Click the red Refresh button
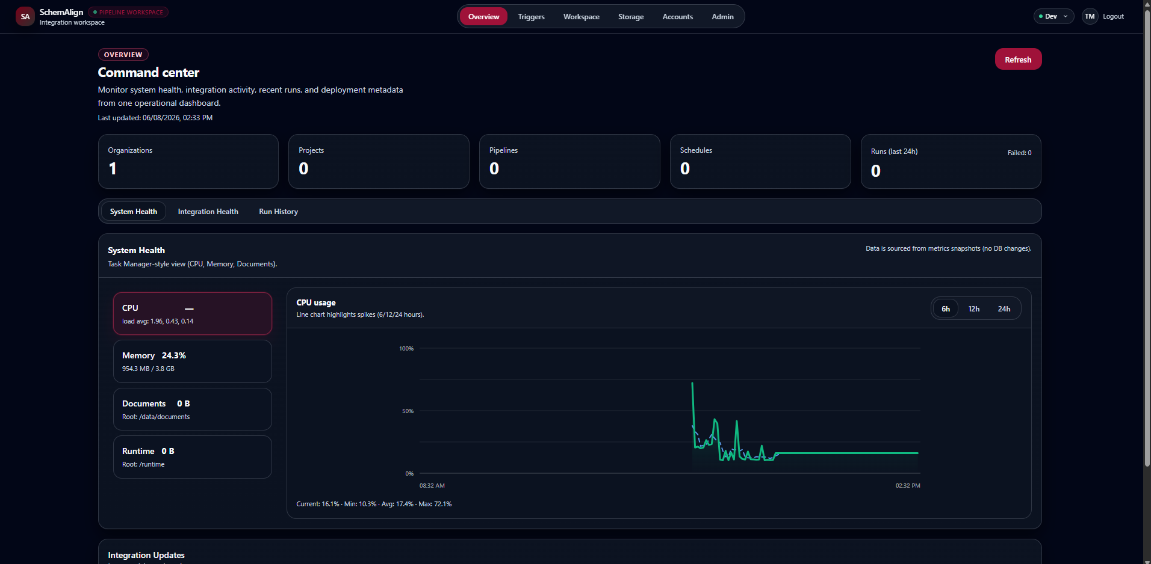This screenshot has width=1151, height=564. pyautogui.click(x=1018, y=60)
